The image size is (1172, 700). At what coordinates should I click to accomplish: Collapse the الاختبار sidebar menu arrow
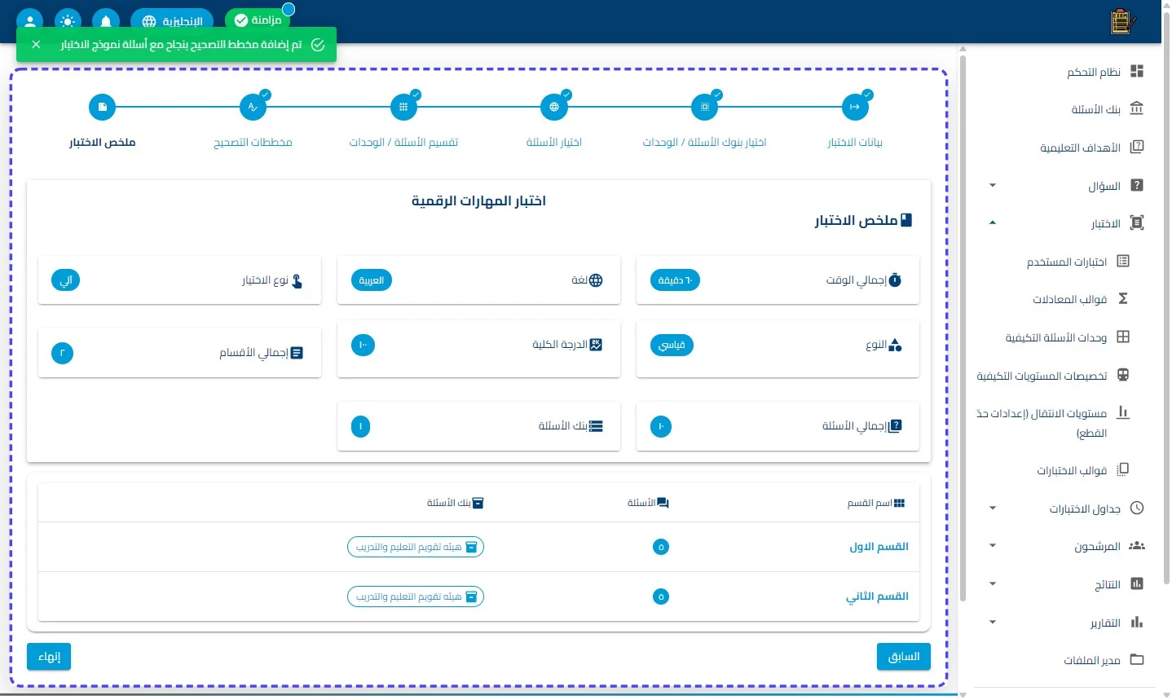(x=993, y=223)
